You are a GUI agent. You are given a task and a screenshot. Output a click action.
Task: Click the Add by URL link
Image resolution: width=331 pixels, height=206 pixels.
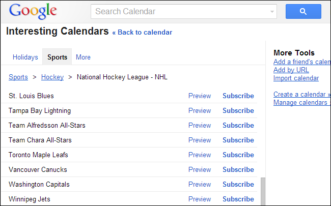tap(291, 70)
